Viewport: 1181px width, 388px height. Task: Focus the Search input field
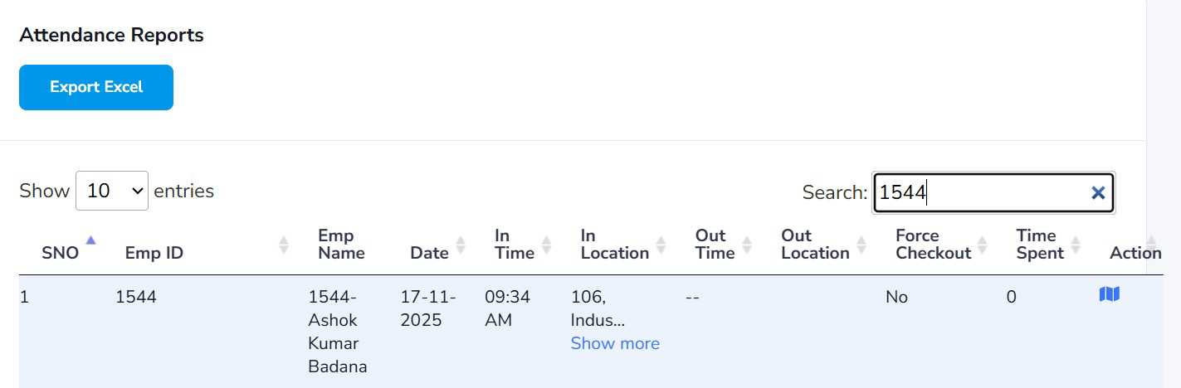point(979,193)
